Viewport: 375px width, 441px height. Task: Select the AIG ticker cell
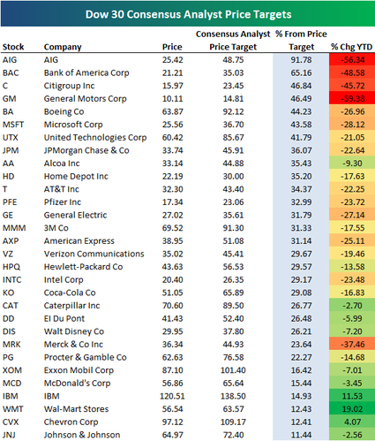click(10, 60)
